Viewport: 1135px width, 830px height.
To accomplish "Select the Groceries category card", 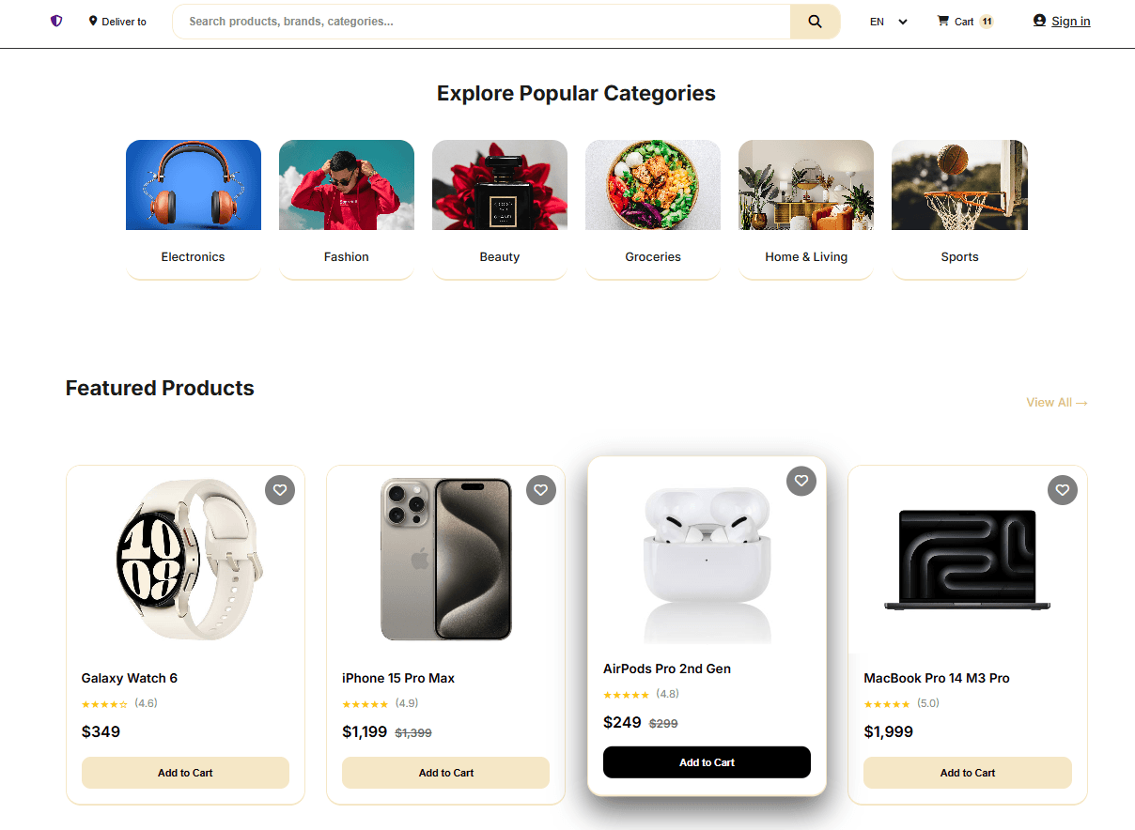I will [x=653, y=209].
